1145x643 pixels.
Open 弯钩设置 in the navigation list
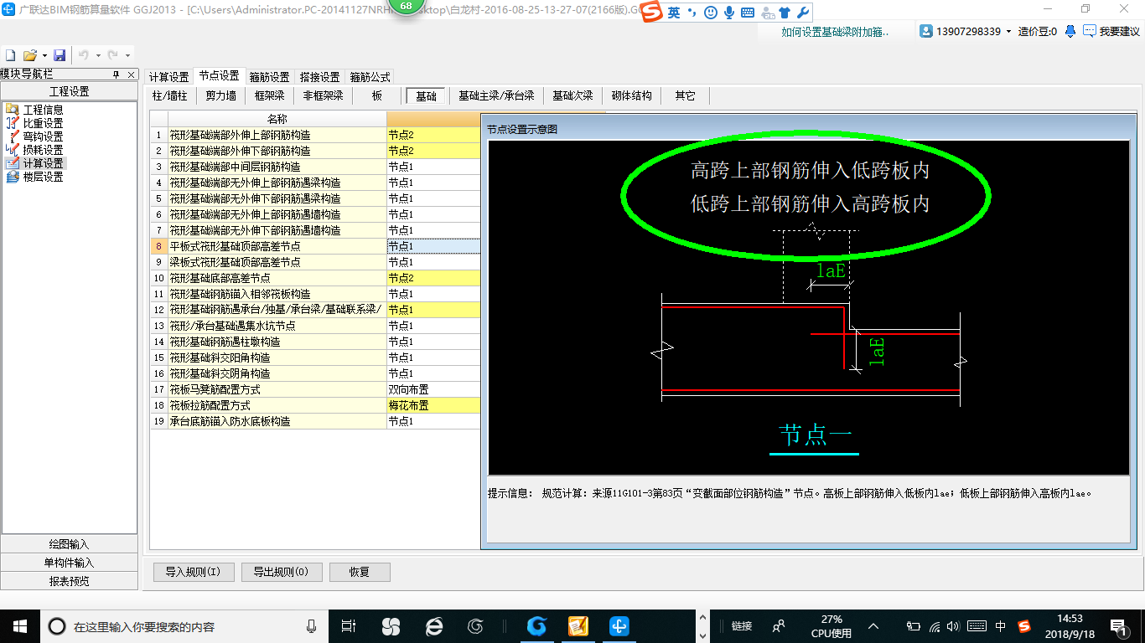(x=43, y=136)
